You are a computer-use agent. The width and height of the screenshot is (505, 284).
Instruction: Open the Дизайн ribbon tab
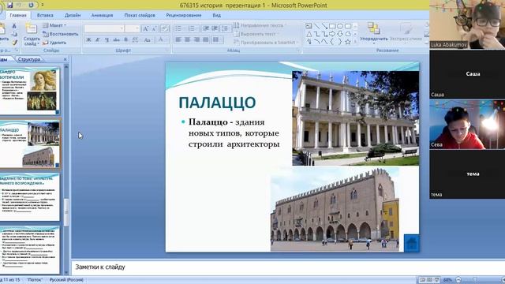(72, 15)
